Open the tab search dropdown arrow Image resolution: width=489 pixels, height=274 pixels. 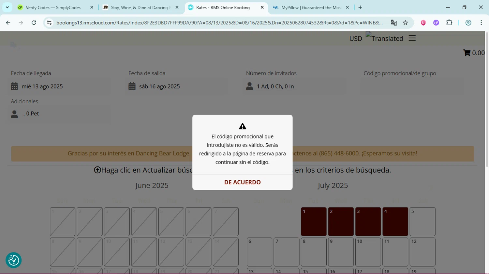coord(7,7)
